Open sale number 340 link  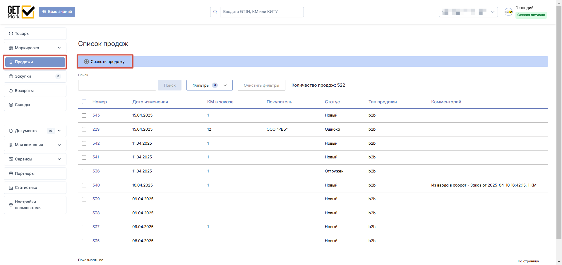(x=96, y=185)
